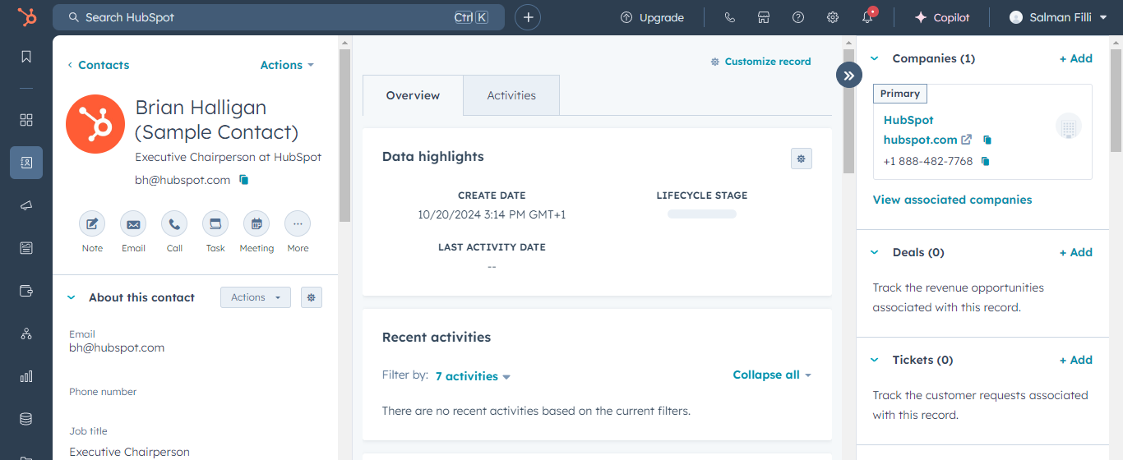The image size is (1123, 460).
Task: Open Copilot assistant
Action: tap(942, 17)
